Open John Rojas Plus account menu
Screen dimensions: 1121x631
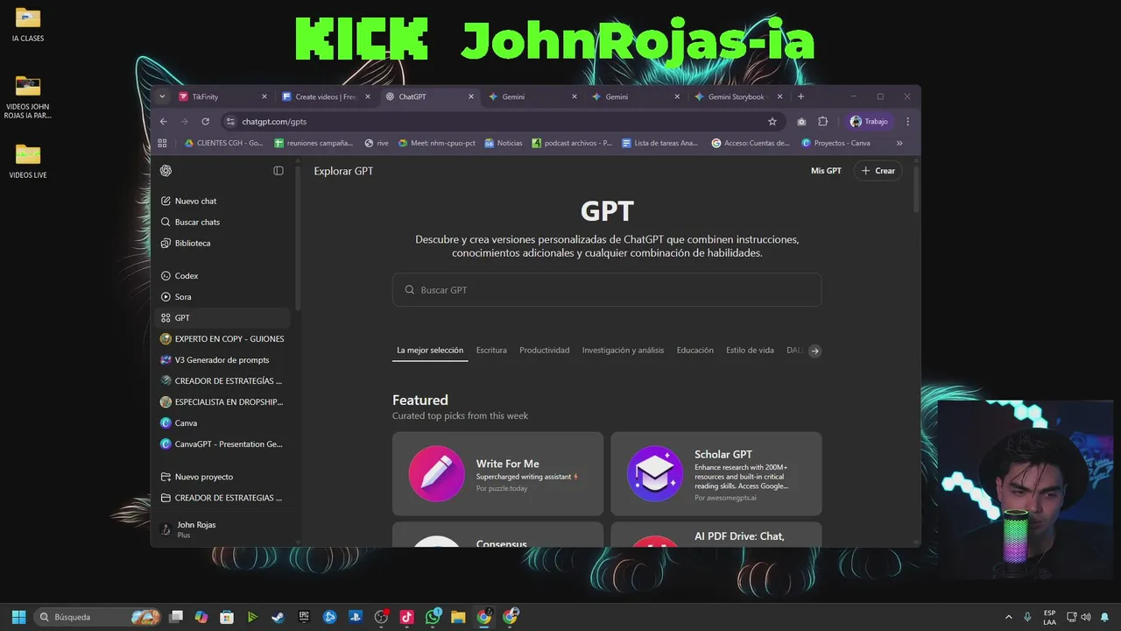point(222,528)
